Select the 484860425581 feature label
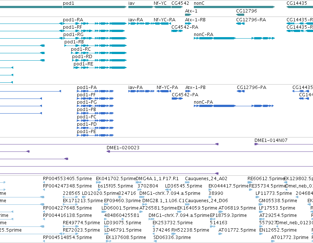313x243 pixels. (122, 215)
